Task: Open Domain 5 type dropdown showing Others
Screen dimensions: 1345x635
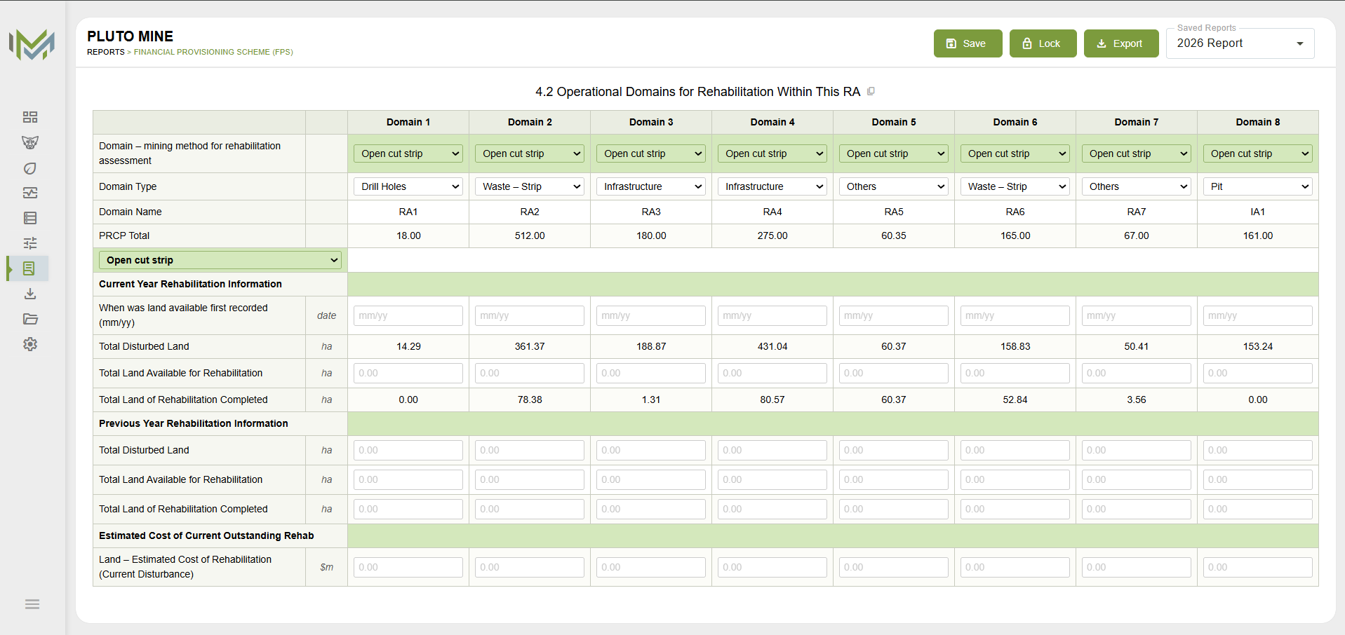Action: point(894,186)
